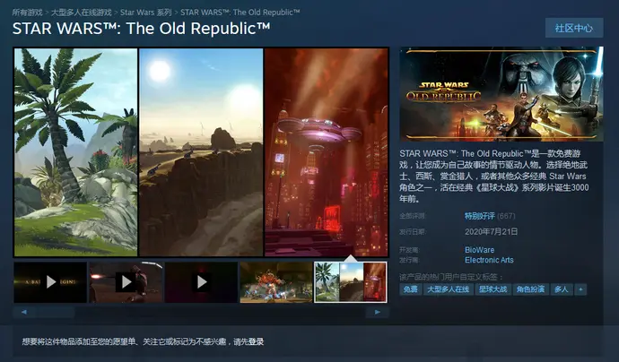Click the right arrow of thumbnail strip
The image size is (619, 362).
378,312
